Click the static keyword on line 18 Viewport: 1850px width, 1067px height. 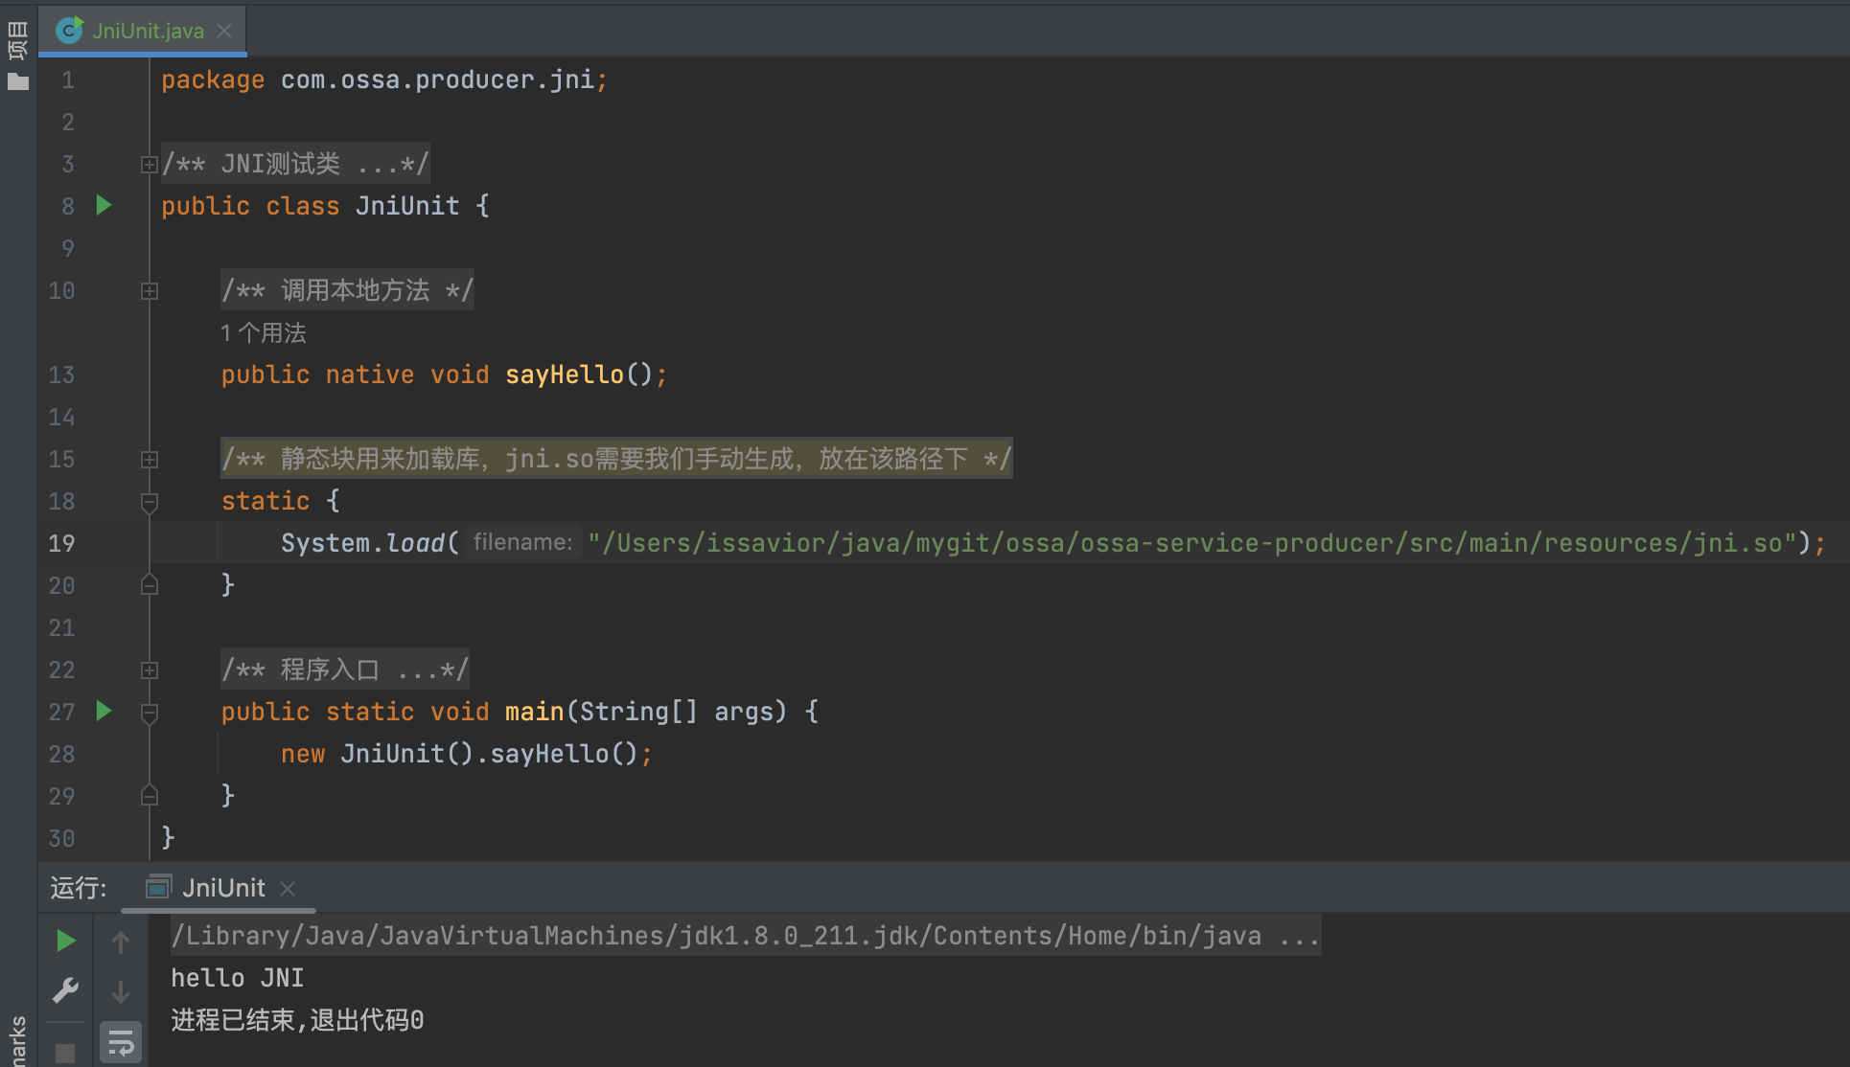pos(266,501)
